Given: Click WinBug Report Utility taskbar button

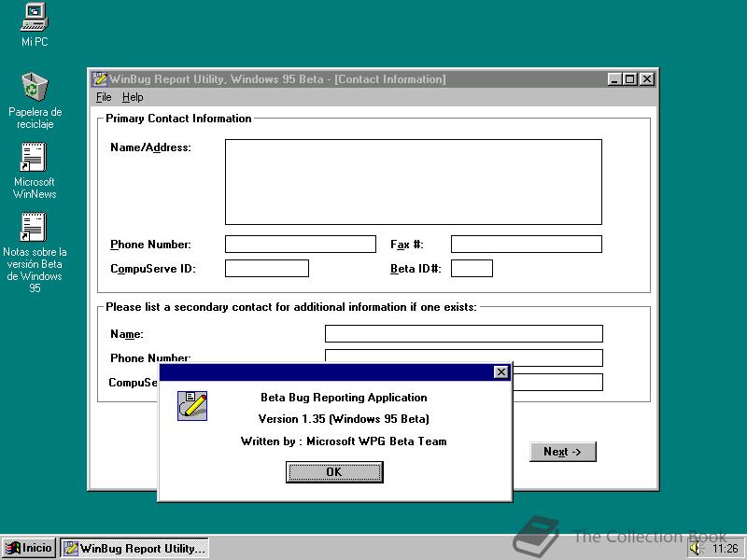Looking at the screenshot, I should pyautogui.click(x=134, y=549).
